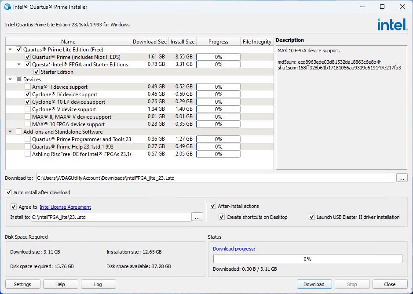Collapse the Quartus Prime Lite Edition tree node
413x294 pixels.
click(x=10, y=50)
